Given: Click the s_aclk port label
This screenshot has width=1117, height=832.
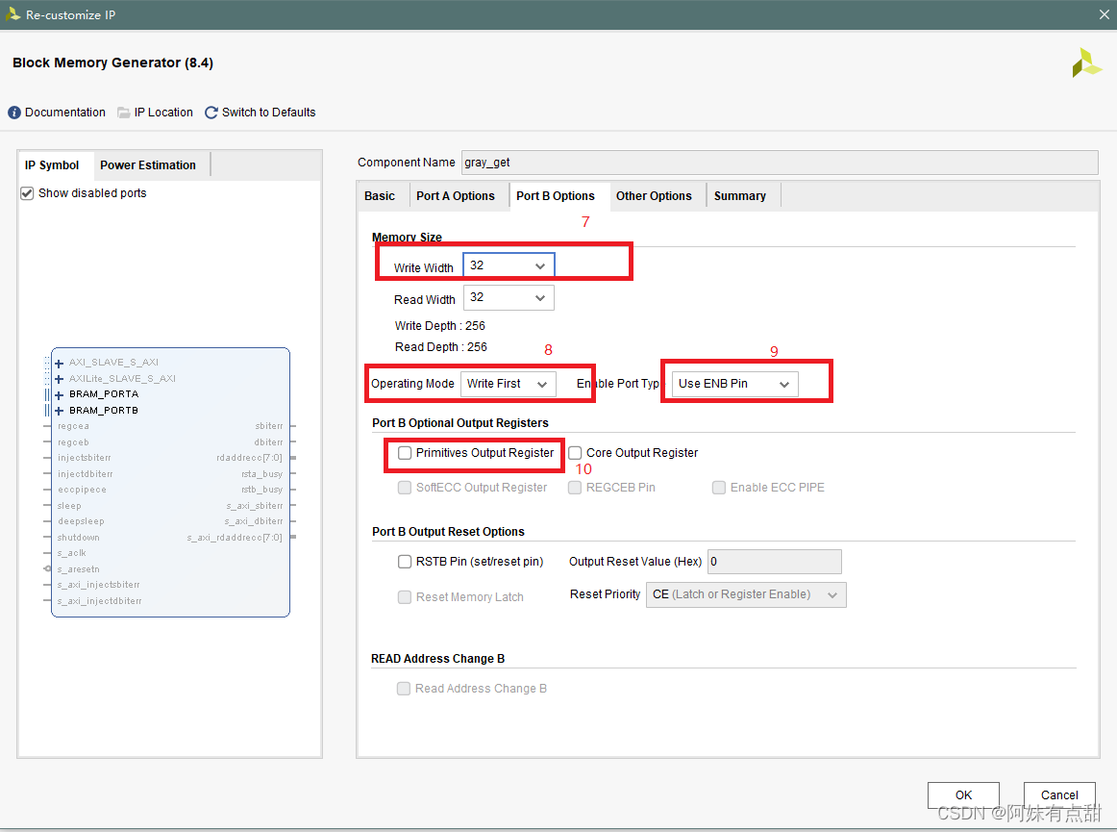Looking at the screenshot, I should (x=71, y=553).
